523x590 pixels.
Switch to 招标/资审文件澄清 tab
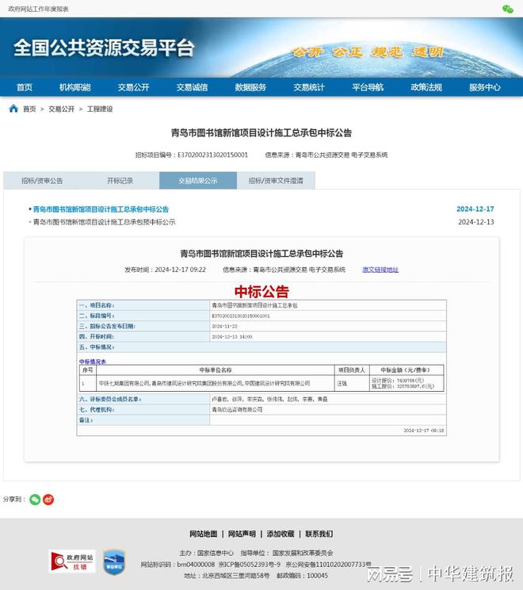click(276, 181)
